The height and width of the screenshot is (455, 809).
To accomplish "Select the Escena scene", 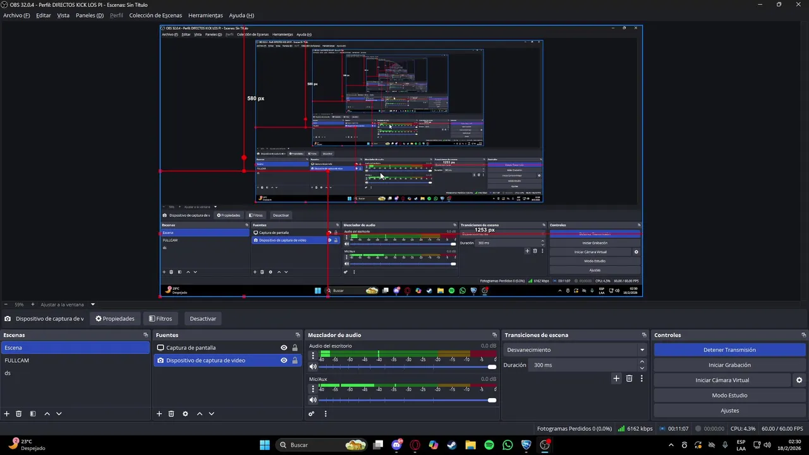I will pos(75,348).
